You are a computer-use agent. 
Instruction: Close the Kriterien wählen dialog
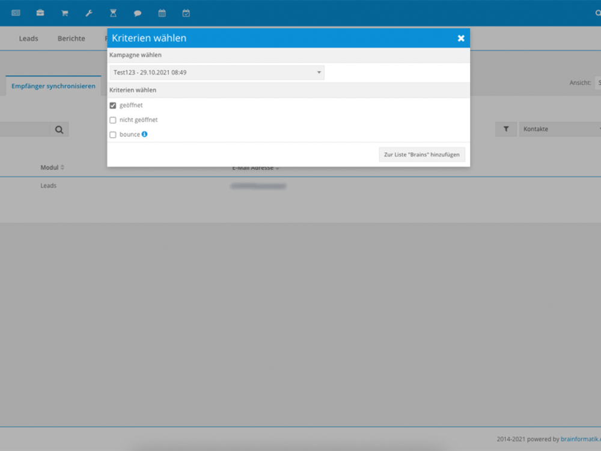(461, 38)
